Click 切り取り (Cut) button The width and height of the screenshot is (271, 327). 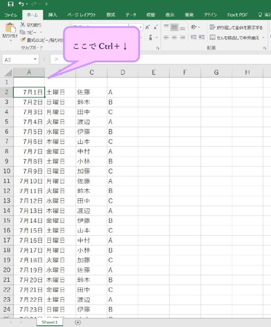pos(31,25)
